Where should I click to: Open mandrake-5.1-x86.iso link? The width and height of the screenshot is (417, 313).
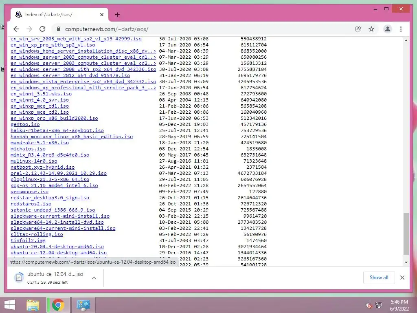pyautogui.click(x=40, y=143)
